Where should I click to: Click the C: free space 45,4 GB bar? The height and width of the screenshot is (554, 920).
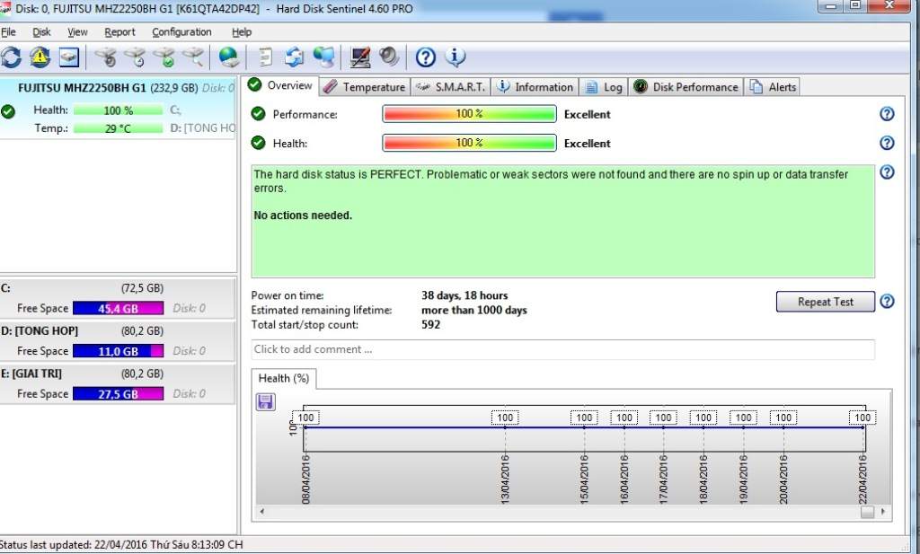[118, 308]
